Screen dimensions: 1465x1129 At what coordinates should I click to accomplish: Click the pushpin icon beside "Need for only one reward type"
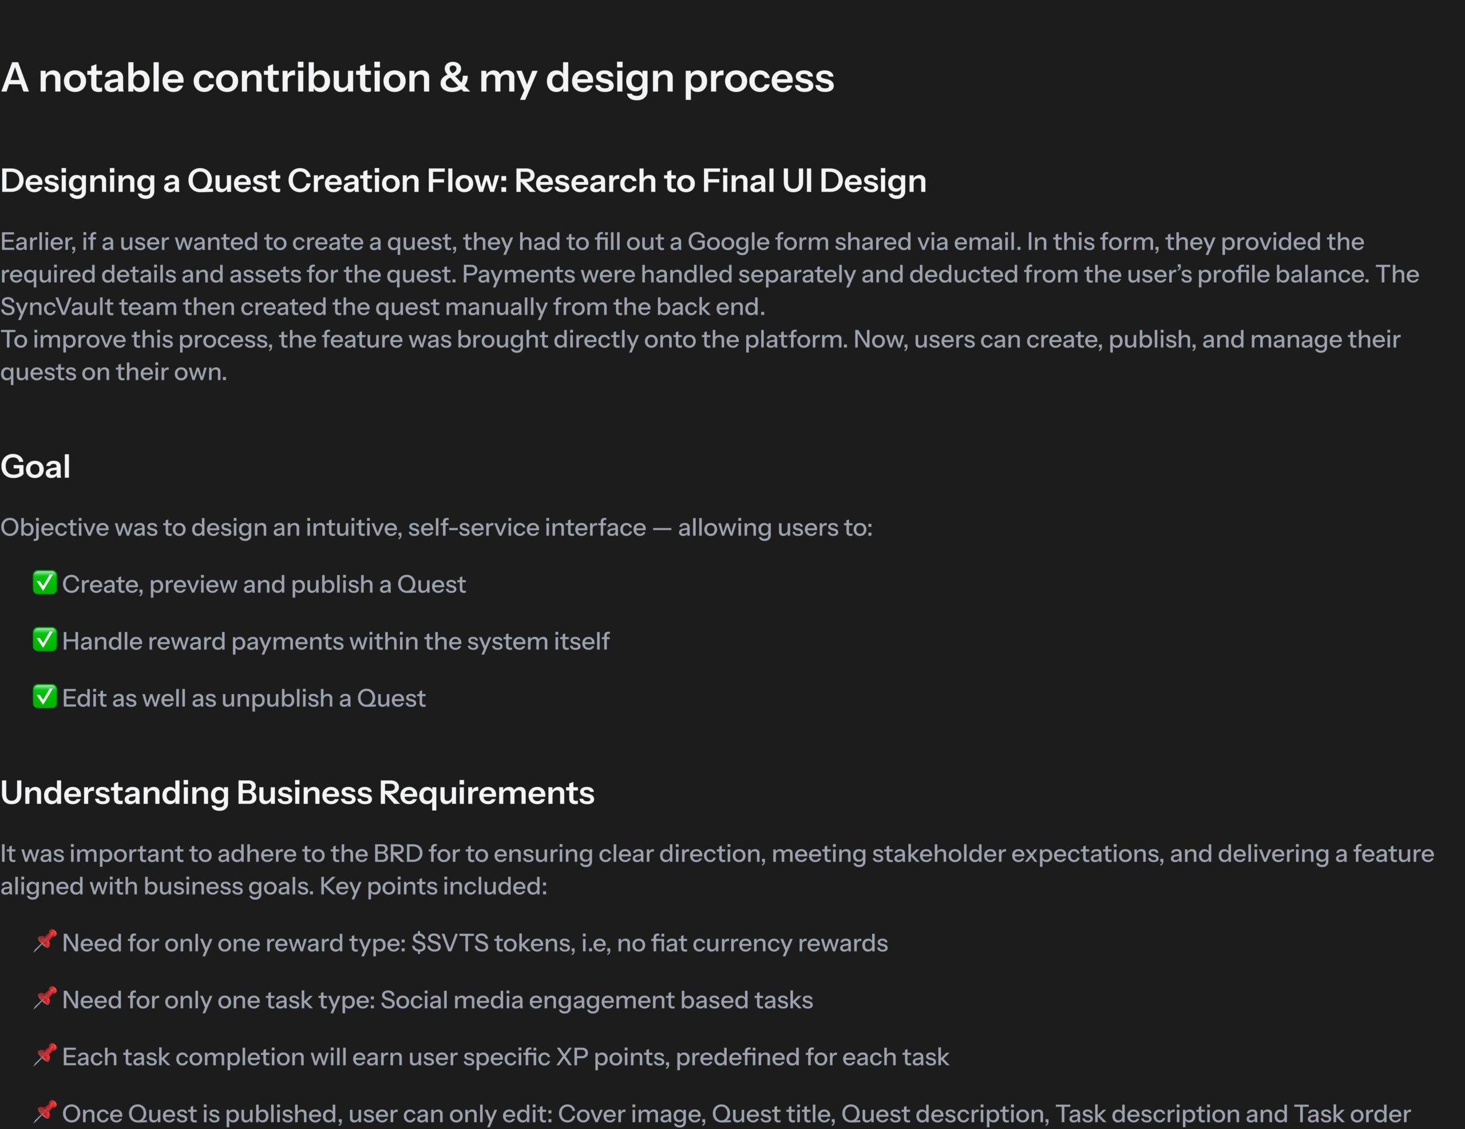[45, 942]
